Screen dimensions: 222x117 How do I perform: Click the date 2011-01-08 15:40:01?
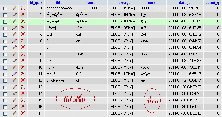pos(185,21)
